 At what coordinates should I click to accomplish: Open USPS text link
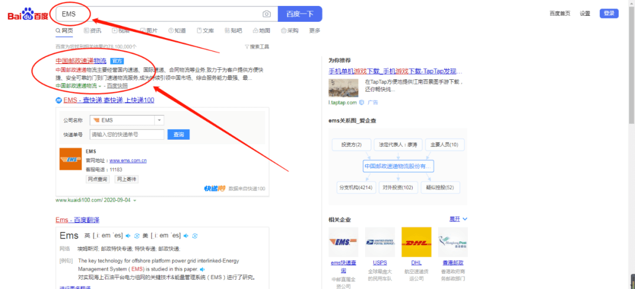[380, 263]
